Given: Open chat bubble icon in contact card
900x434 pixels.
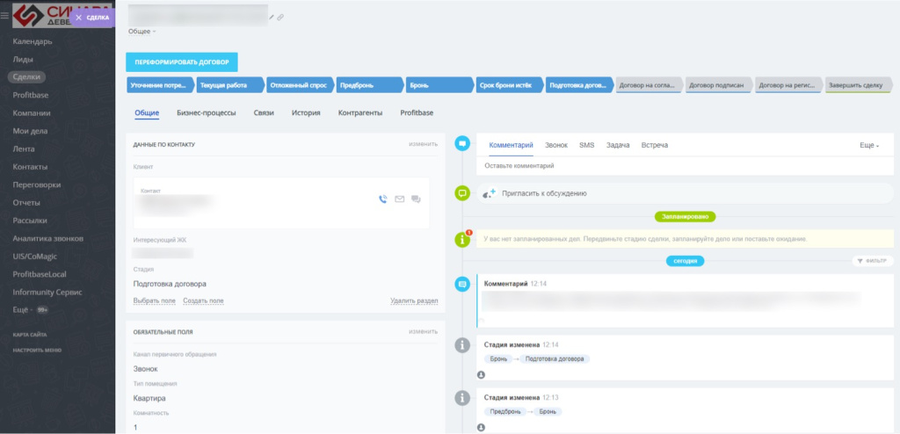Looking at the screenshot, I should tap(416, 199).
